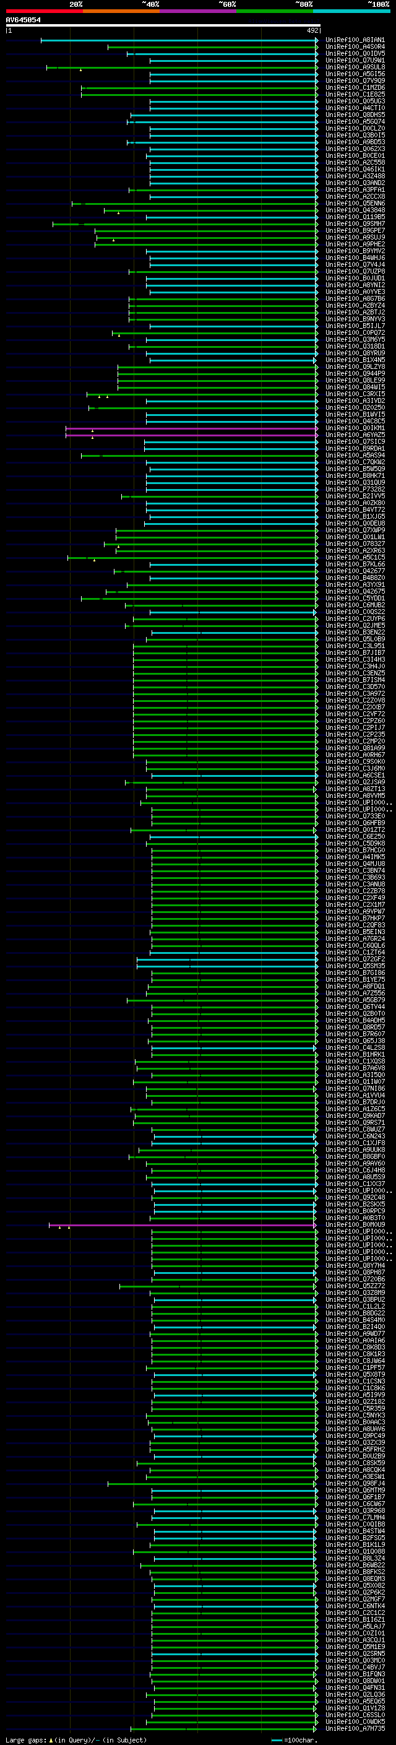Open hit UniRef100_A8IAN1
This screenshot has width=396, height=1745.
tap(355, 40)
